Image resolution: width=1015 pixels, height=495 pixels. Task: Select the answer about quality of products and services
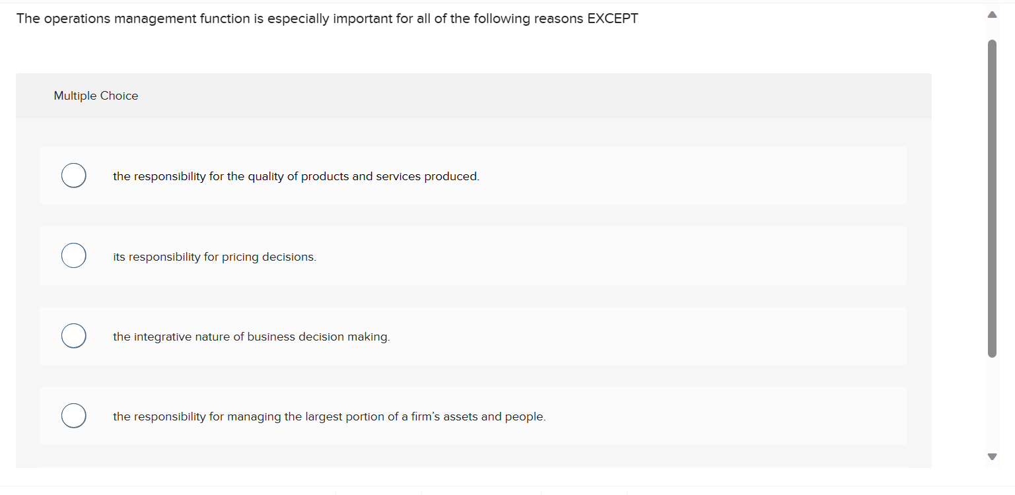(73, 175)
